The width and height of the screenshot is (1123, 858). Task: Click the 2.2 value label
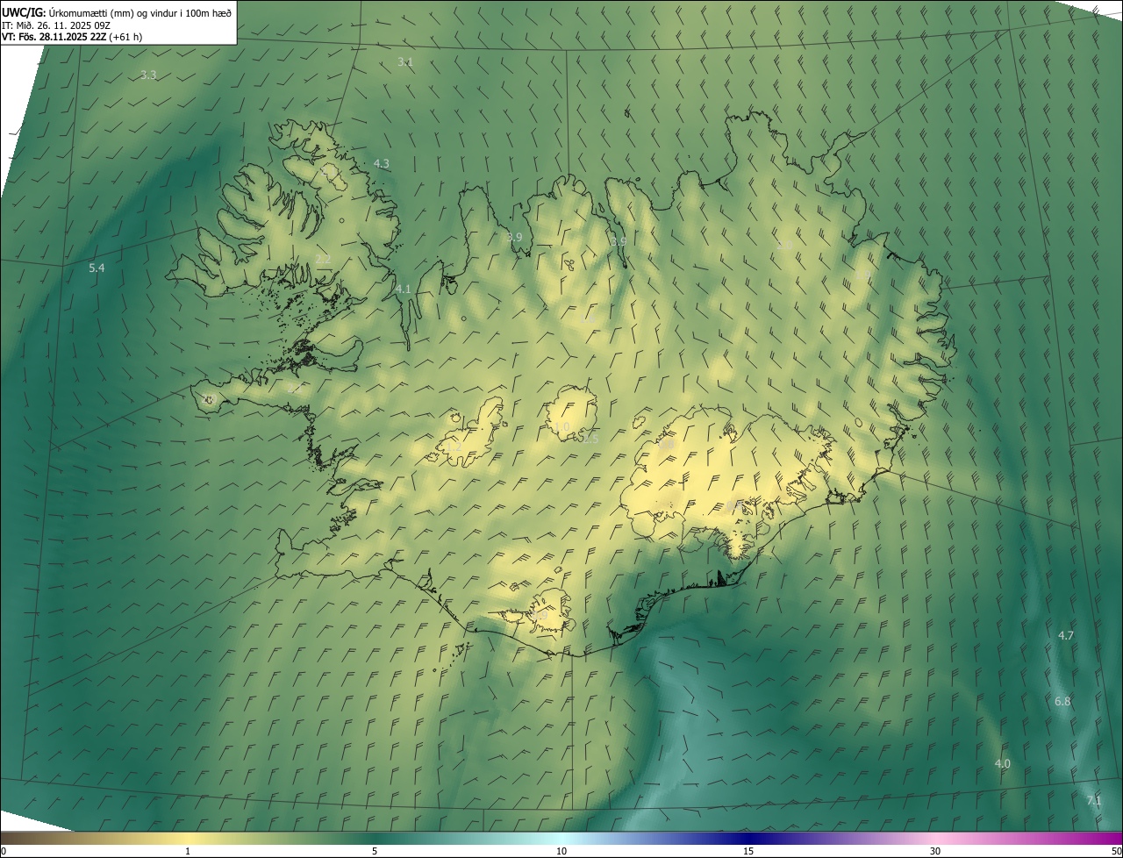(323, 260)
